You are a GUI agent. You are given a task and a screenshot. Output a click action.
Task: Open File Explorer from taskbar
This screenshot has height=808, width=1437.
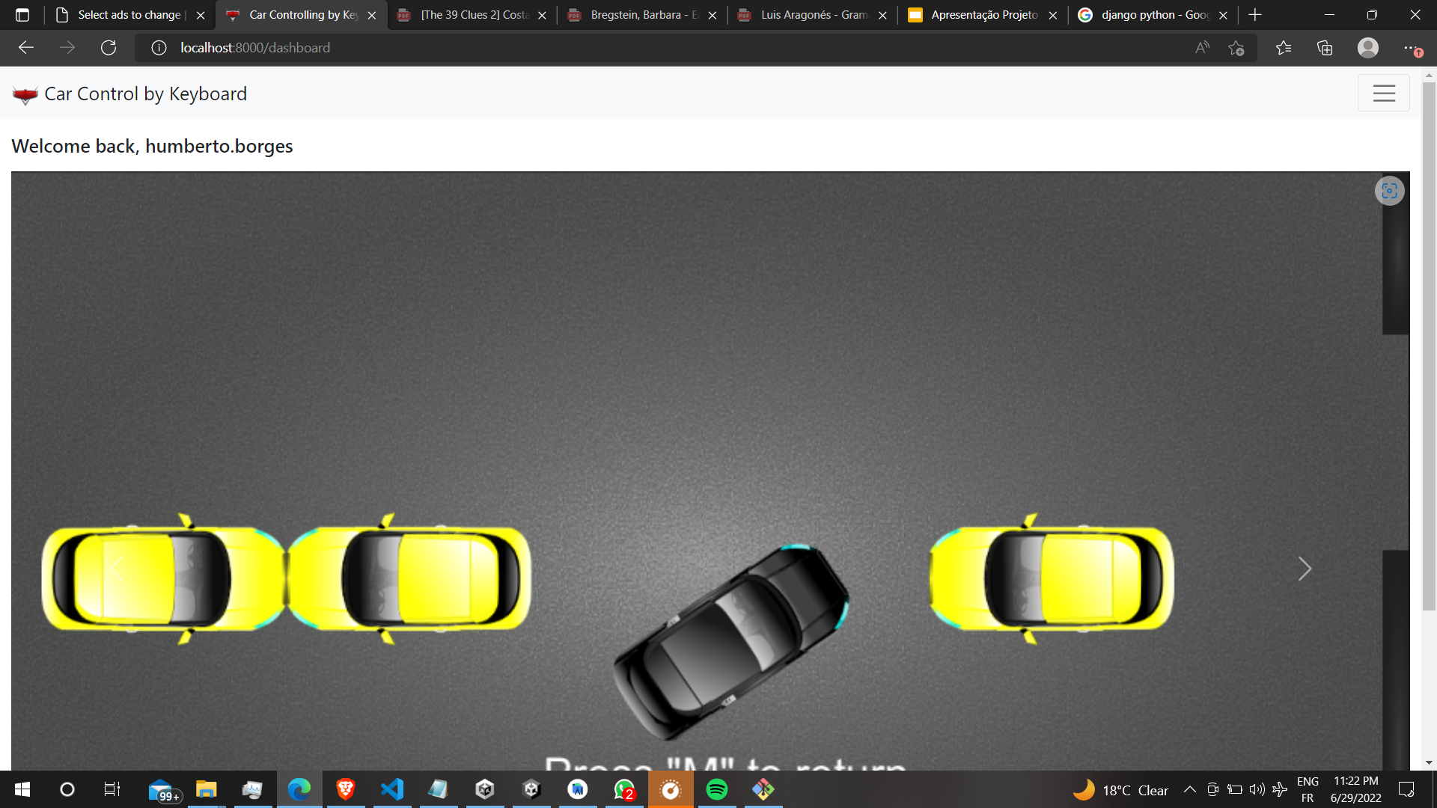pos(207,789)
